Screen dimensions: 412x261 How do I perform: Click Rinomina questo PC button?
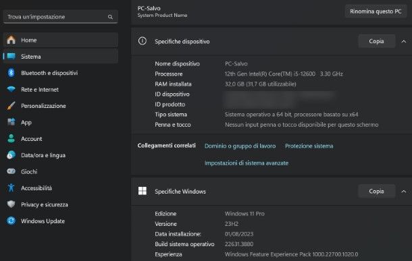376,11
